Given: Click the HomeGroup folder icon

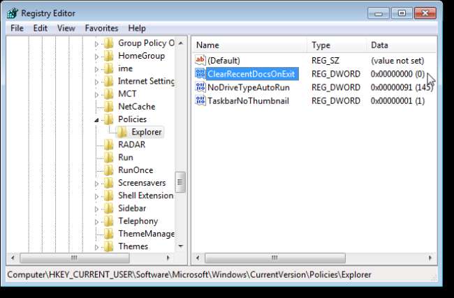Looking at the screenshot, I should point(108,56).
